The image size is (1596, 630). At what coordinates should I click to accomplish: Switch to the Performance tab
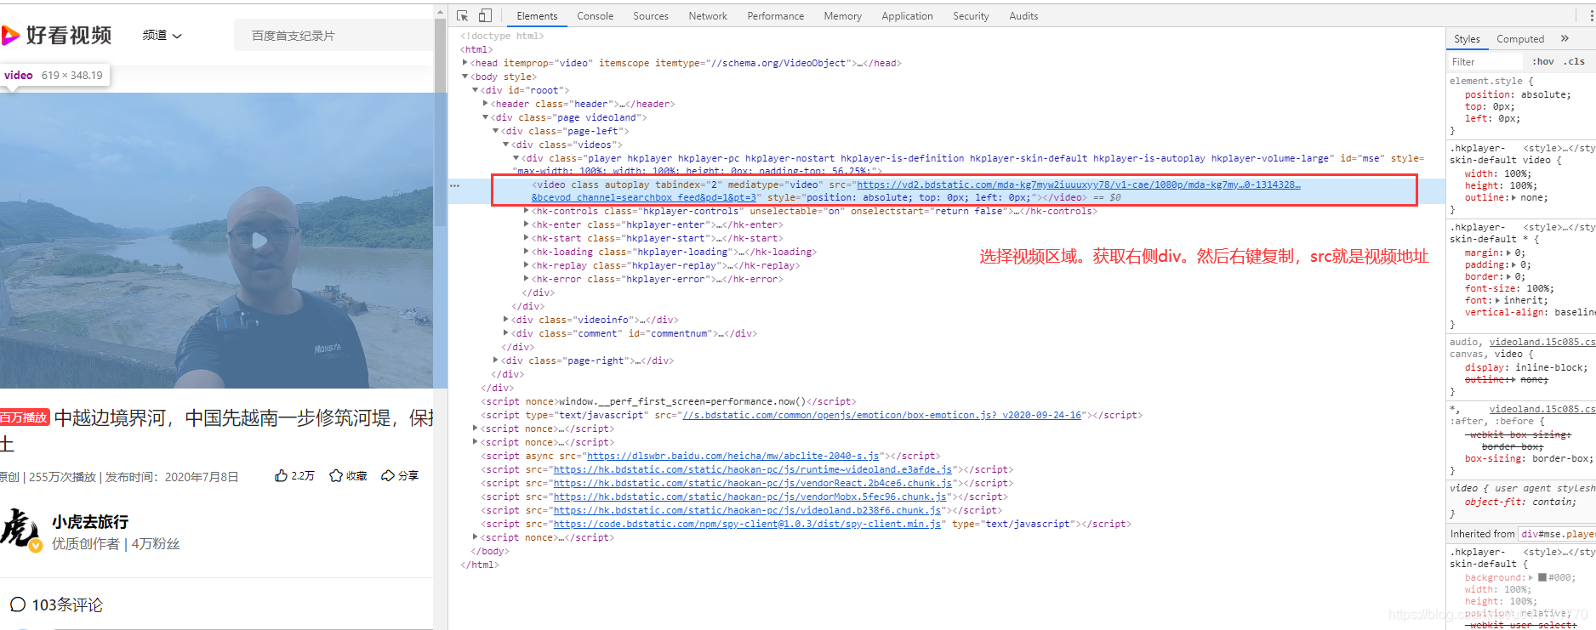point(775,16)
